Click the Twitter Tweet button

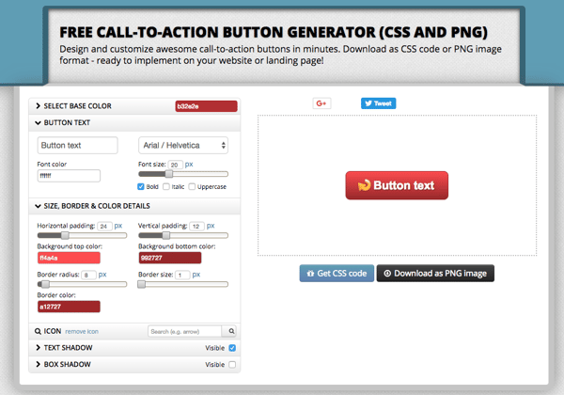click(x=379, y=103)
